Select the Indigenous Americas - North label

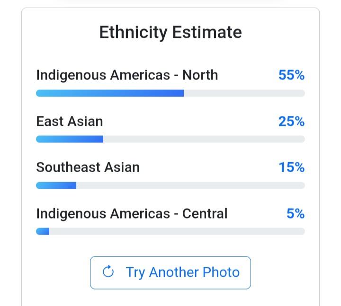tap(127, 75)
